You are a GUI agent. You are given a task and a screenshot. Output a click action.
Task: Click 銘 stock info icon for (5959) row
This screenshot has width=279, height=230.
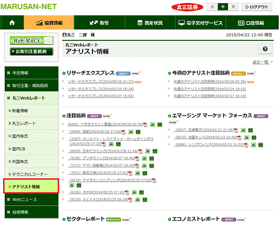click(131, 132)
